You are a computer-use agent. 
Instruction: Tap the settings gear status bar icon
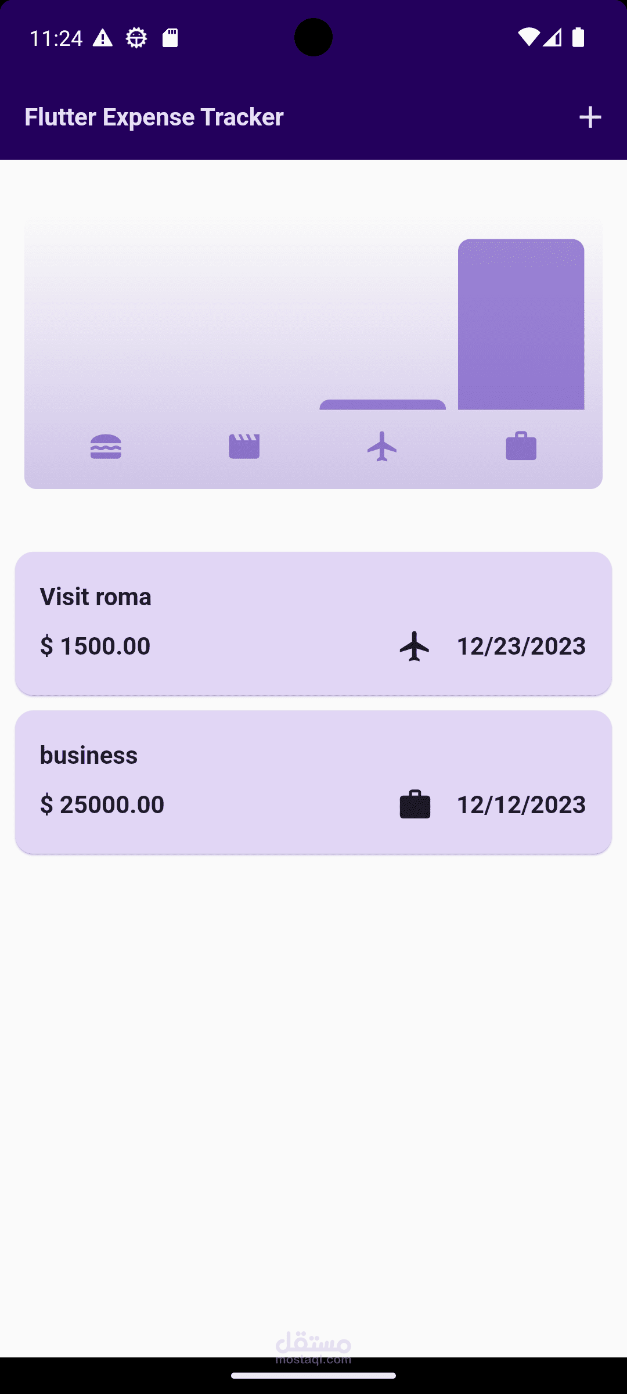(136, 38)
